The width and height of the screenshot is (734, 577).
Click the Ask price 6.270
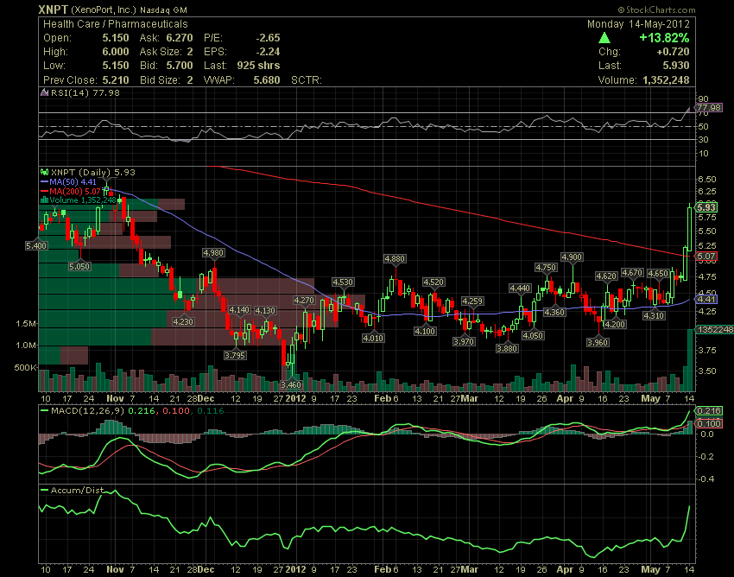click(x=180, y=38)
